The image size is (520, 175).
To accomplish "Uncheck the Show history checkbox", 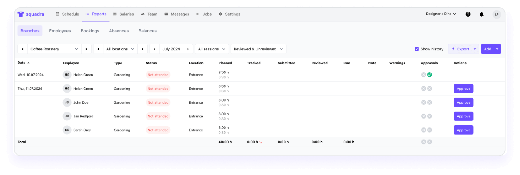I will pyautogui.click(x=417, y=49).
